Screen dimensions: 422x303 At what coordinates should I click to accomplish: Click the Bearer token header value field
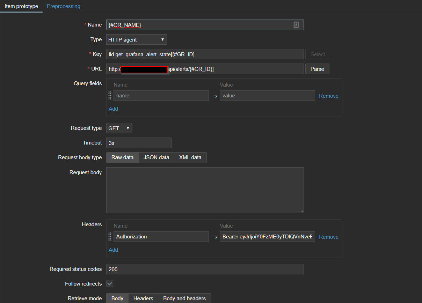click(x=267, y=237)
